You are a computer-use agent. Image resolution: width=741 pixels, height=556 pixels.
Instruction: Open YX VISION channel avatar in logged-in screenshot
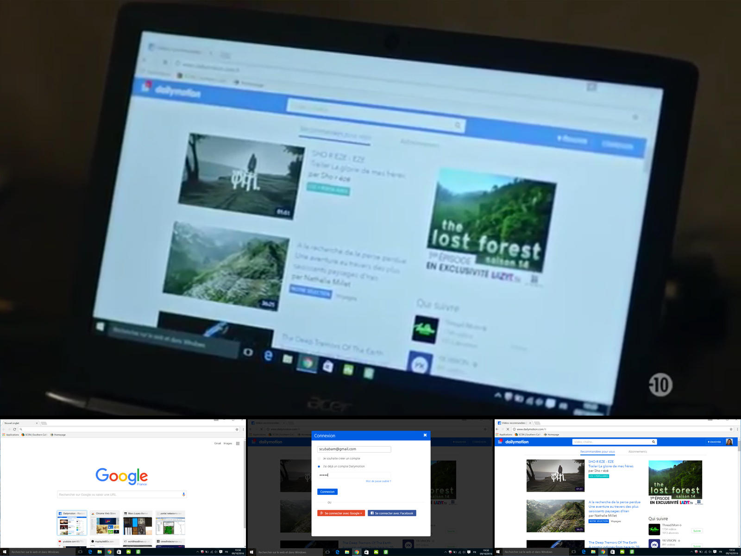click(654, 543)
